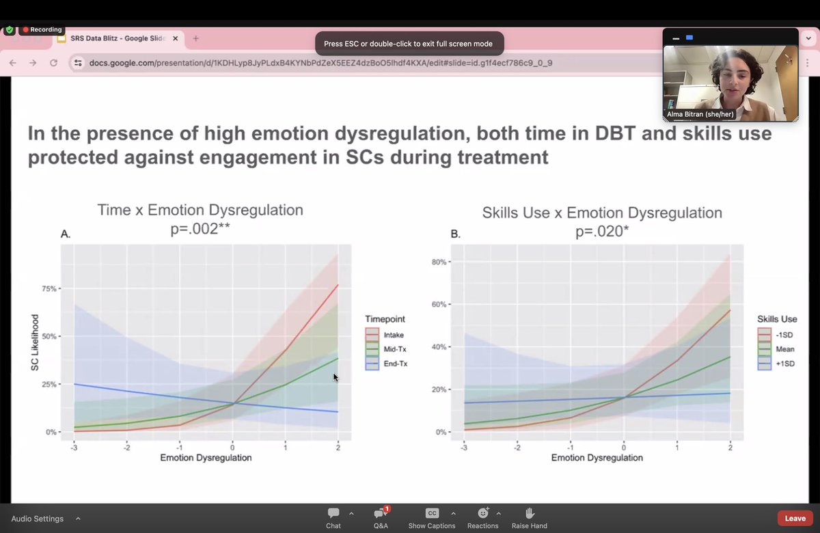This screenshot has height=533, width=820.
Task: Click Emotion Dysregulation axis label under chart B
Action: click(x=597, y=457)
